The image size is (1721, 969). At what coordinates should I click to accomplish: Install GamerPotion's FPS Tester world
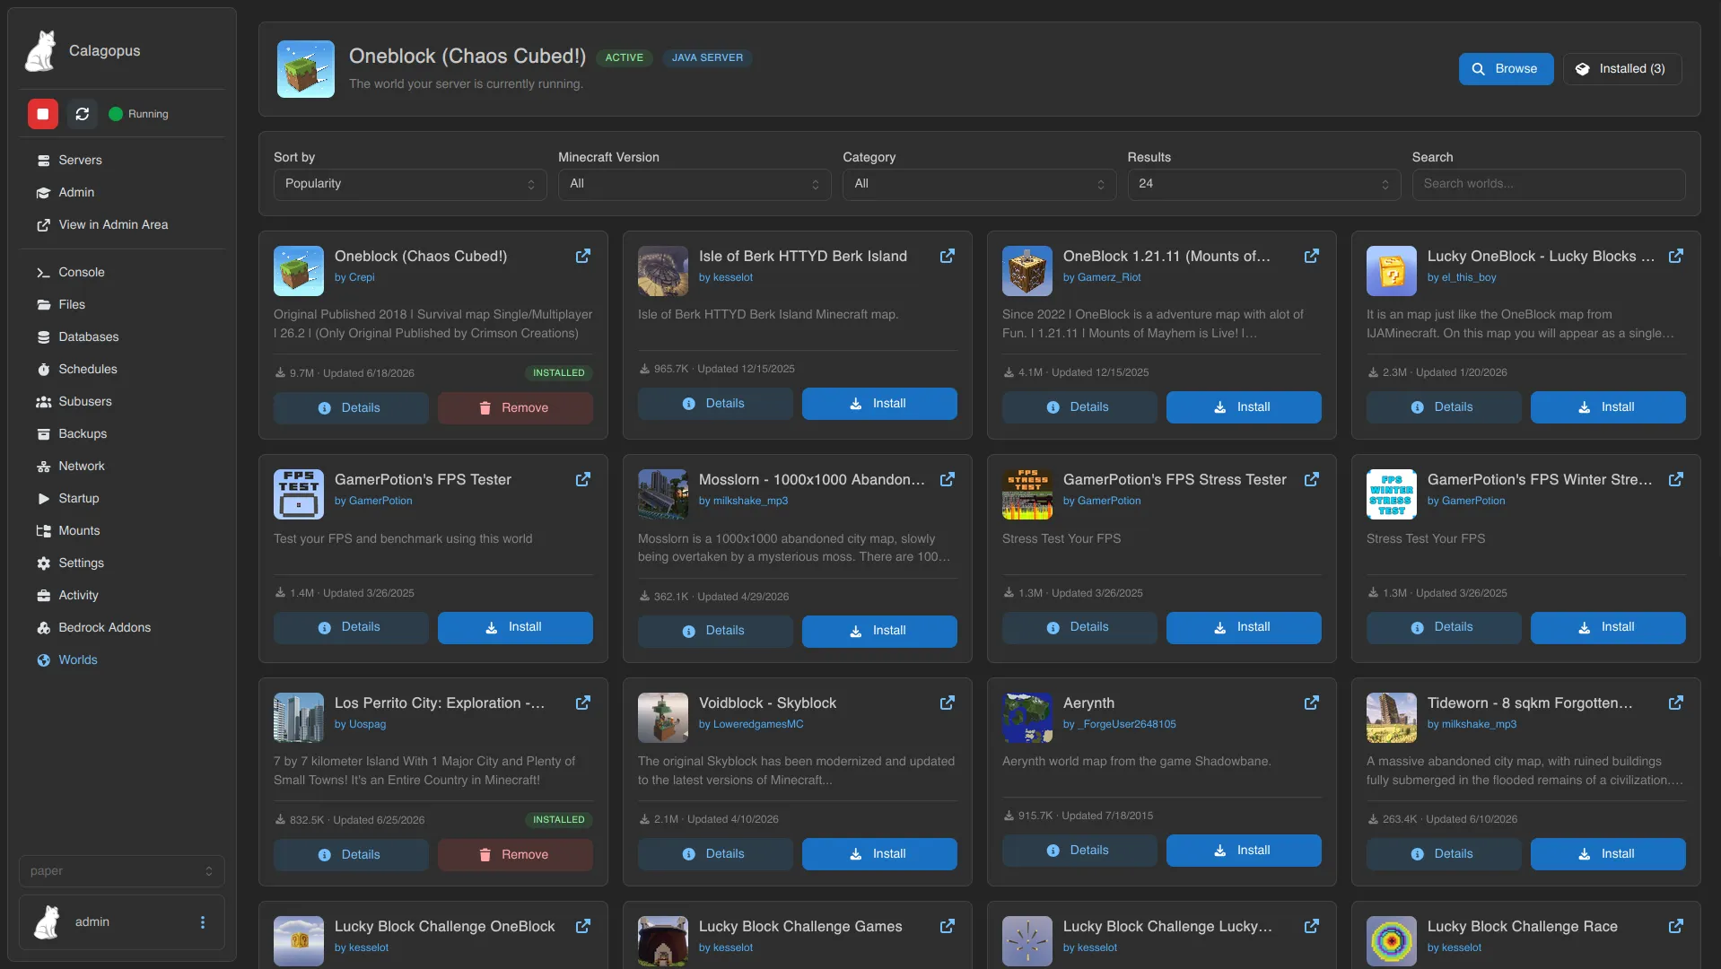click(515, 627)
